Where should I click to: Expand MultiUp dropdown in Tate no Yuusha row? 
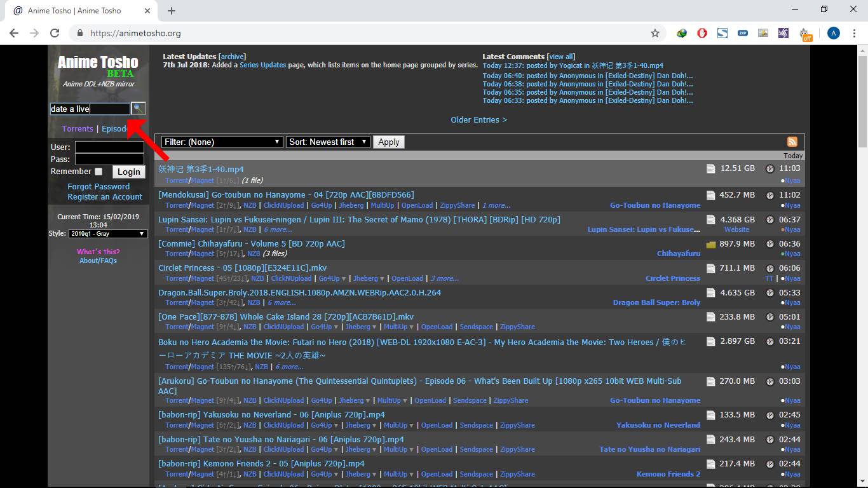pyautogui.click(x=412, y=450)
